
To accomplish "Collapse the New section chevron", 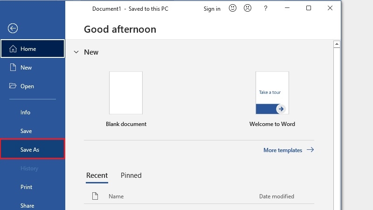I will pos(76,52).
